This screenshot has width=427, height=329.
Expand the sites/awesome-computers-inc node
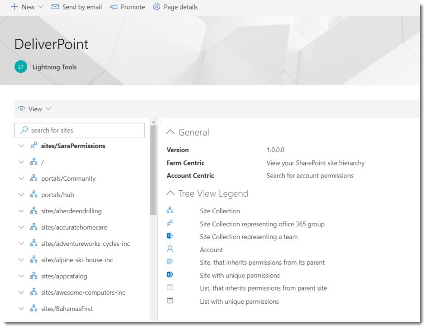click(x=21, y=292)
